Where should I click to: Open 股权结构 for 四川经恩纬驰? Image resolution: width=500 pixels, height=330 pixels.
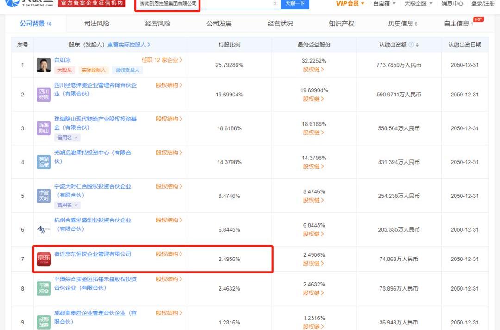click(x=169, y=85)
